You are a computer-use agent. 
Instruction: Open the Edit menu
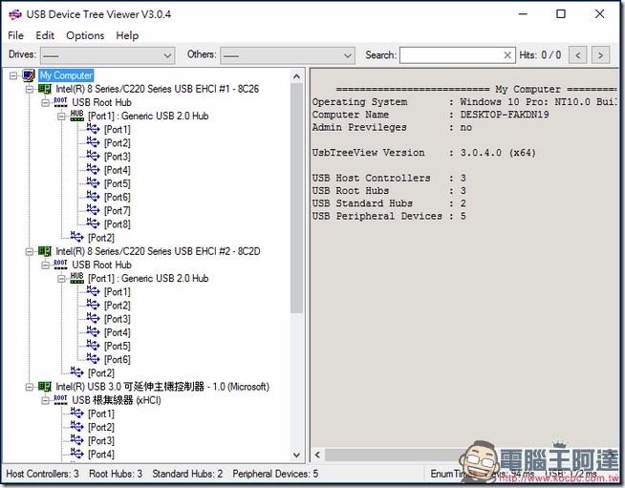click(x=45, y=35)
